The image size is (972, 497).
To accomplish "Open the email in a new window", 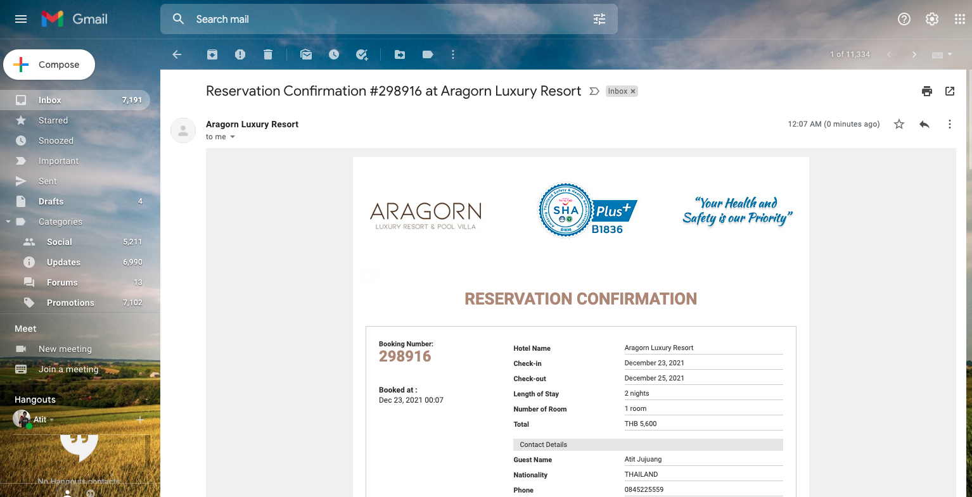I will coord(950,91).
